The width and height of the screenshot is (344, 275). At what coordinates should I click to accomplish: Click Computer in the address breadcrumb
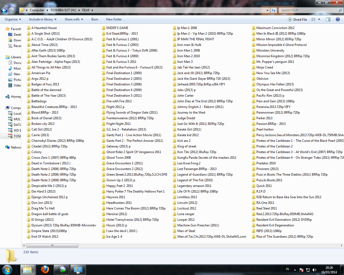point(37,10)
